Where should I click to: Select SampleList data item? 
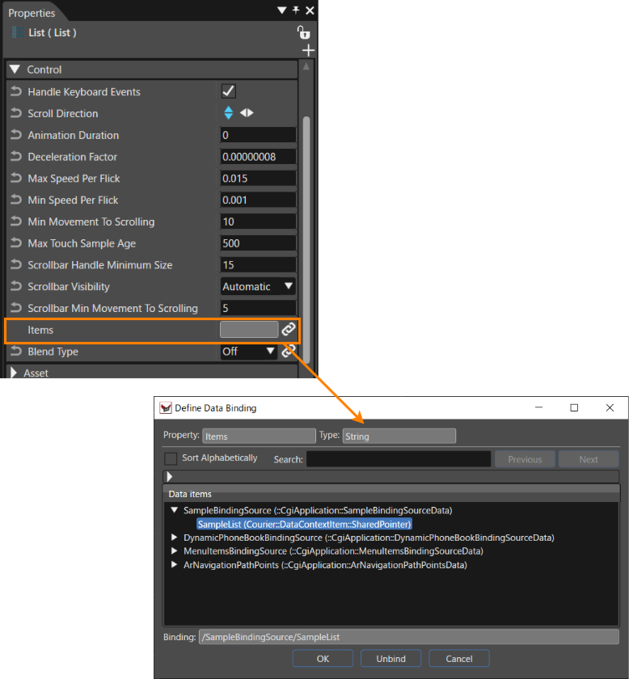pyautogui.click(x=304, y=524)
